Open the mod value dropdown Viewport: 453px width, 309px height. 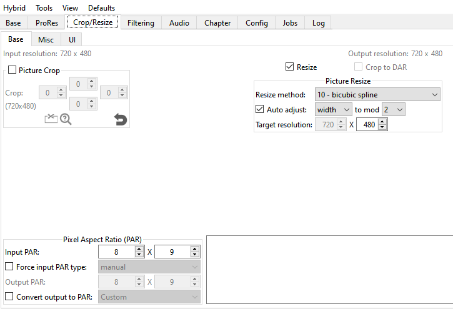[x=394, y=110]
